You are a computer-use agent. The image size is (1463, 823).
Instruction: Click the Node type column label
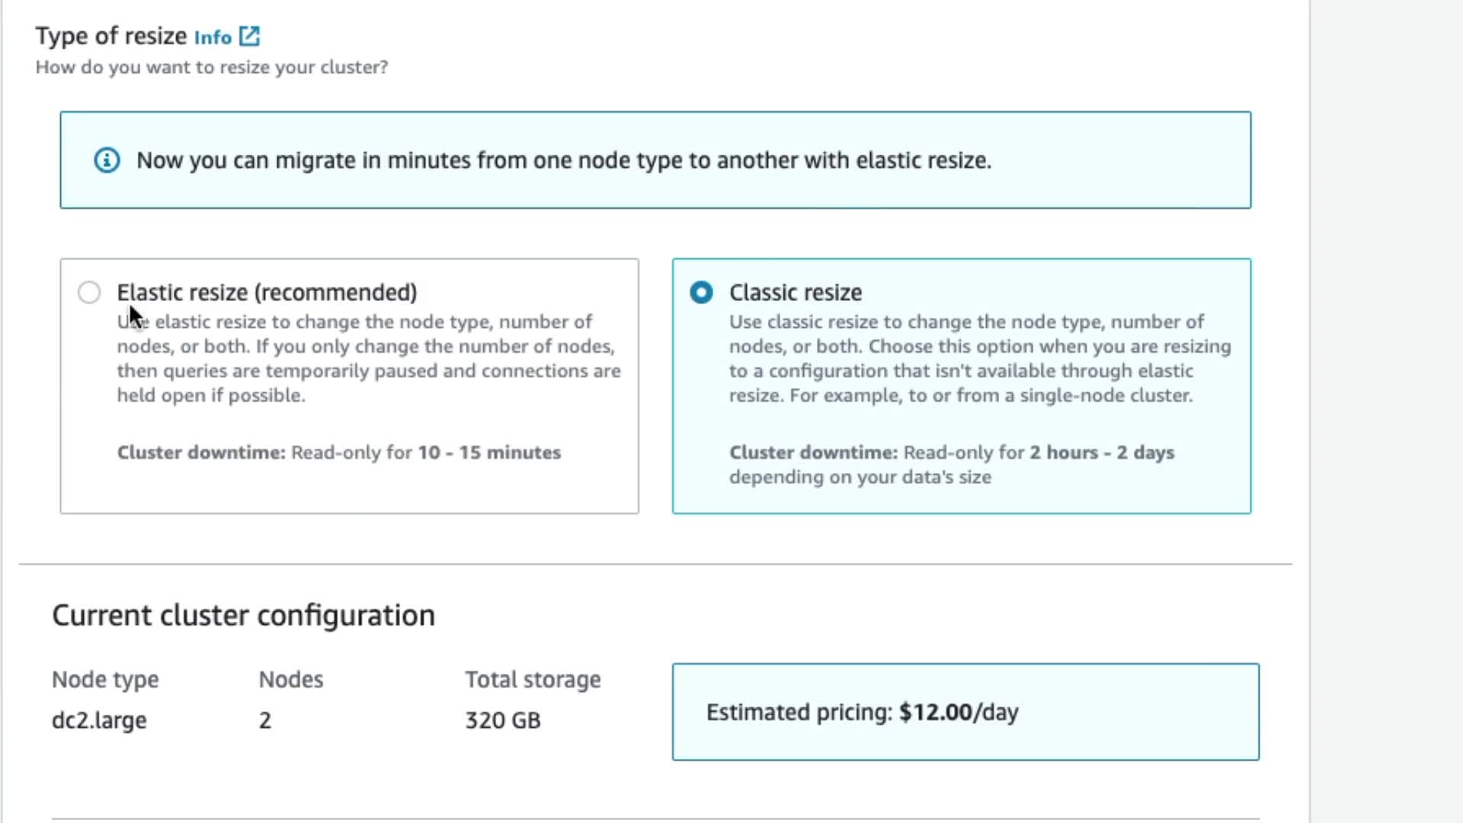[105, 679]
